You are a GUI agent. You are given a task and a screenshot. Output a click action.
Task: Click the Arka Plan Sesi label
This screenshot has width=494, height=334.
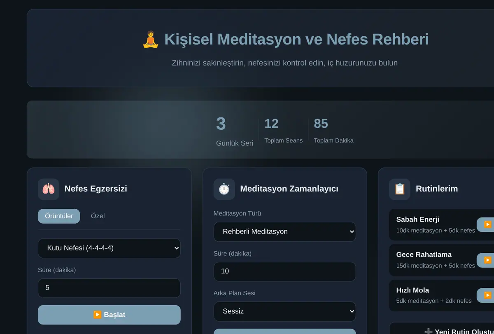234,293
